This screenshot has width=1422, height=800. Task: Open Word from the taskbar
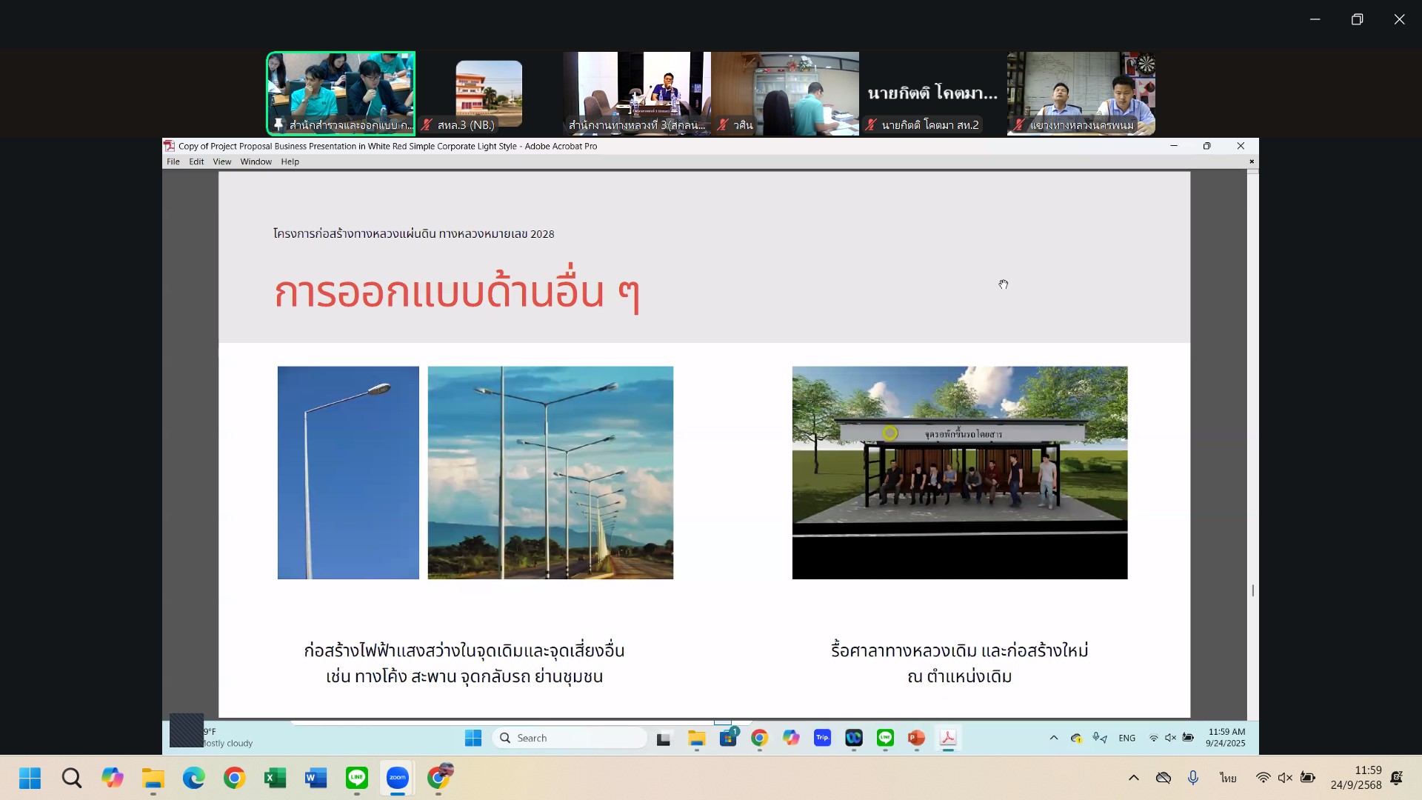point(316,778)
